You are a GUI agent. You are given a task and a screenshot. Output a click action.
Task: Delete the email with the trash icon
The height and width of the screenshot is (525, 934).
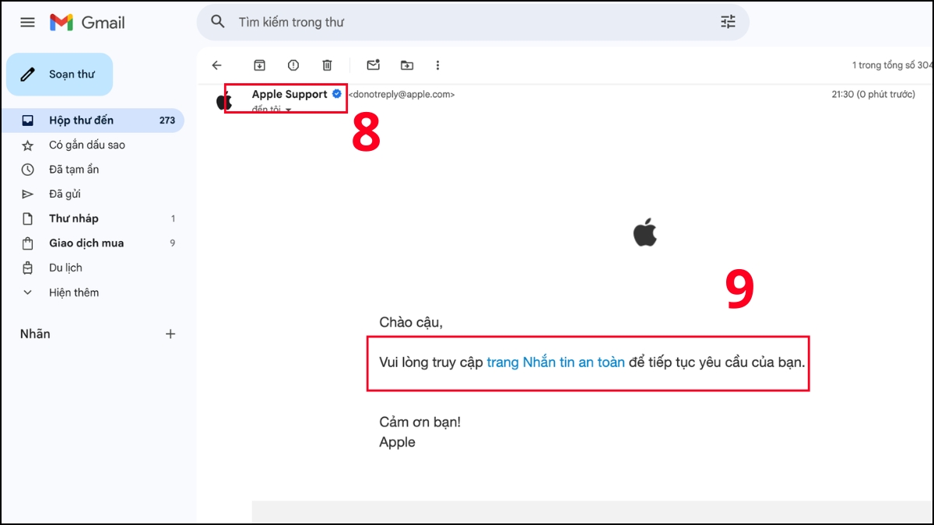click(x=328, y=65)
